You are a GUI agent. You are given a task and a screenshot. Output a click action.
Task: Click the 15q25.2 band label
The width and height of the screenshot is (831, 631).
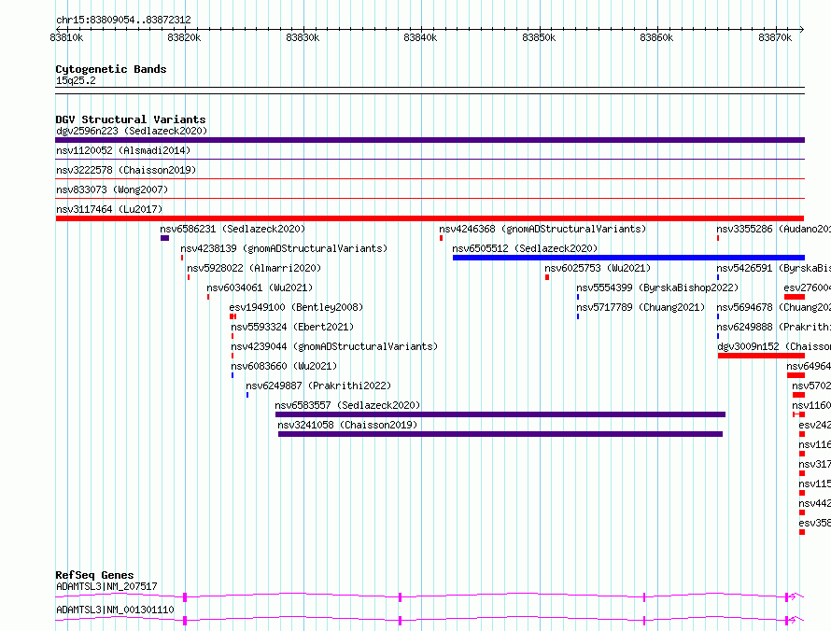point(76,80)
